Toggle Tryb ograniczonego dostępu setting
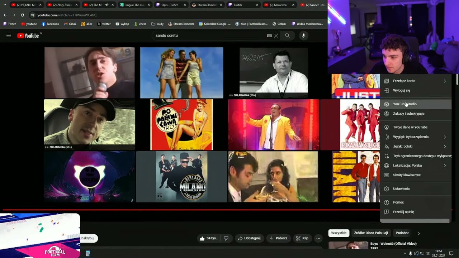This screenshot has height=258, width=459. 416,156
